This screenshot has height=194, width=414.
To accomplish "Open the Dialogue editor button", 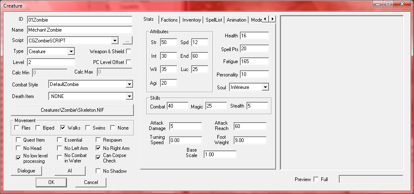I will [x=27, y=171].
